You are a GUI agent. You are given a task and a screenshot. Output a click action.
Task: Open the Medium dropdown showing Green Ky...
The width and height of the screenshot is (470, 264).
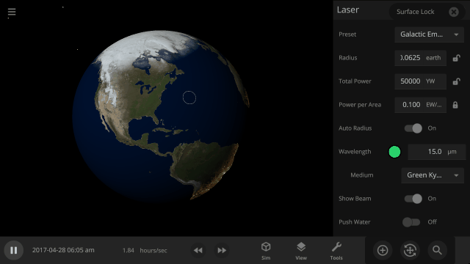pyautogui.click(x=433, y=175)
